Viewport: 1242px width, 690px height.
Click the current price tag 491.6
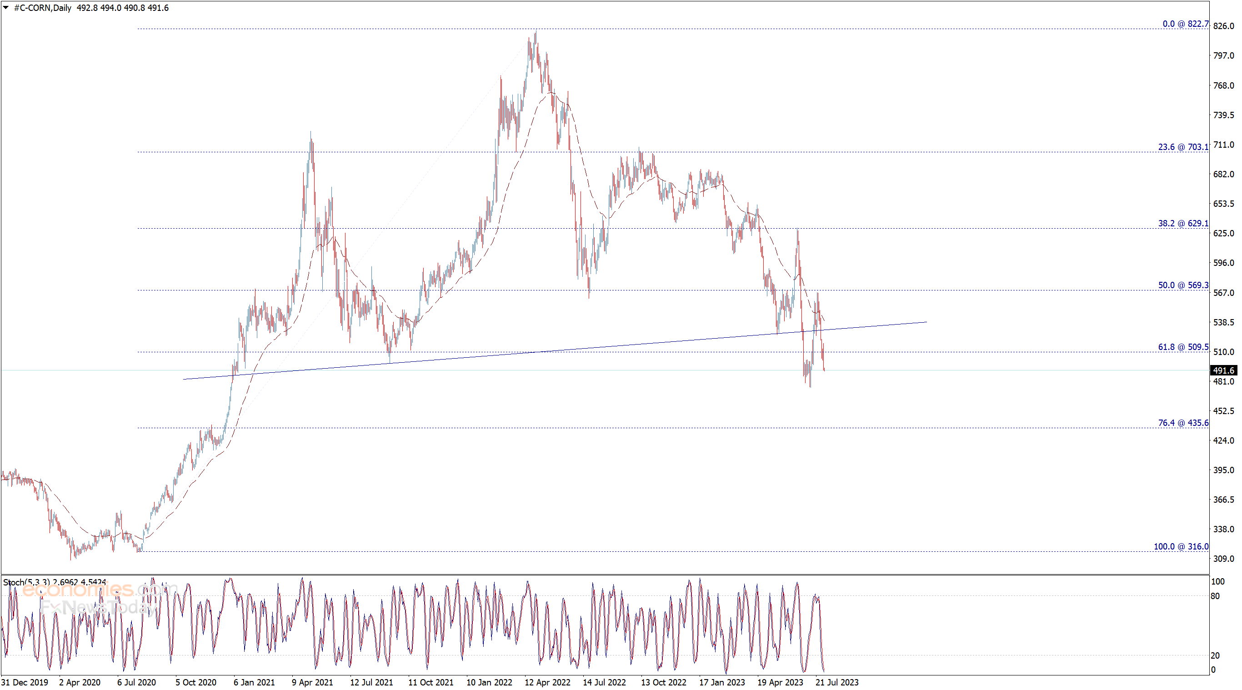click(1224, 370)
